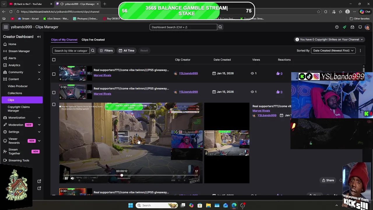
Task: Expand the Community sidebar section
Action: click(39, 72)
